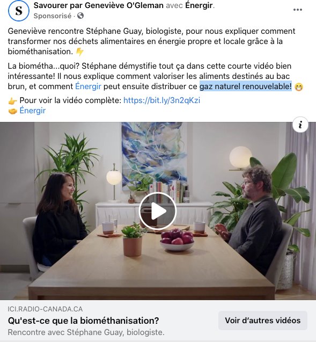Click the grinning emoji after "renouvelable!"
This screenshot has height=342, width=316.
(299, 87)
